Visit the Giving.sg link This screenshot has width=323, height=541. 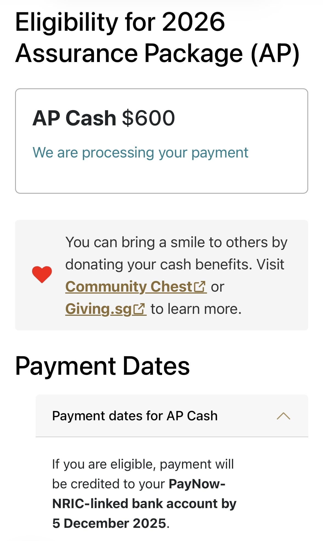pyautogui.click(x=98, y=309)
